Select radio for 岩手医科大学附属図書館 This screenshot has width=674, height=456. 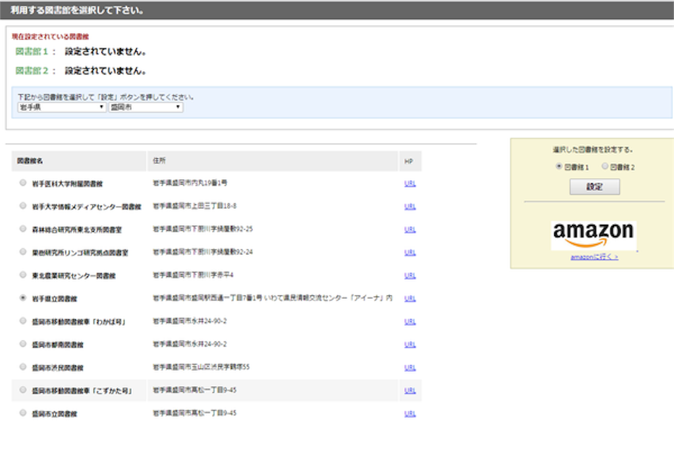tap(23, 183)
